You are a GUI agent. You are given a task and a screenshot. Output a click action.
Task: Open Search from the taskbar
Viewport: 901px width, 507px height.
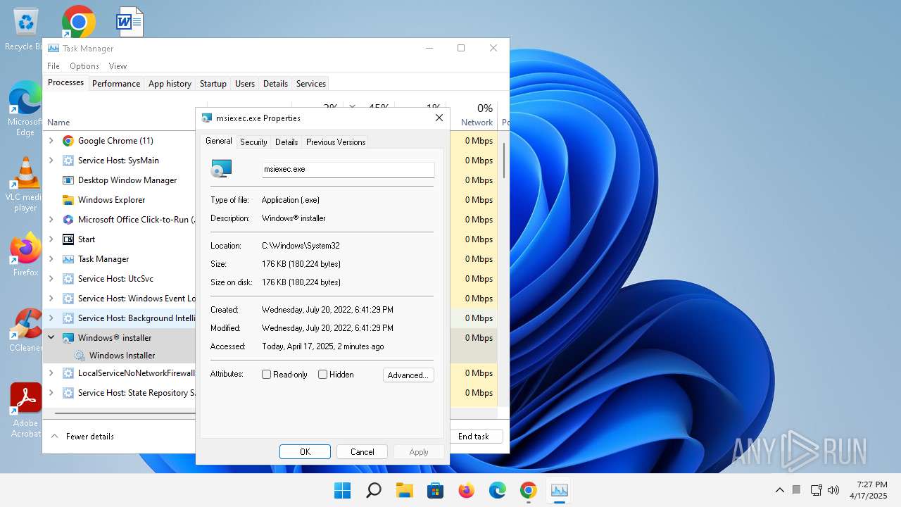click(x=374, y=490)
